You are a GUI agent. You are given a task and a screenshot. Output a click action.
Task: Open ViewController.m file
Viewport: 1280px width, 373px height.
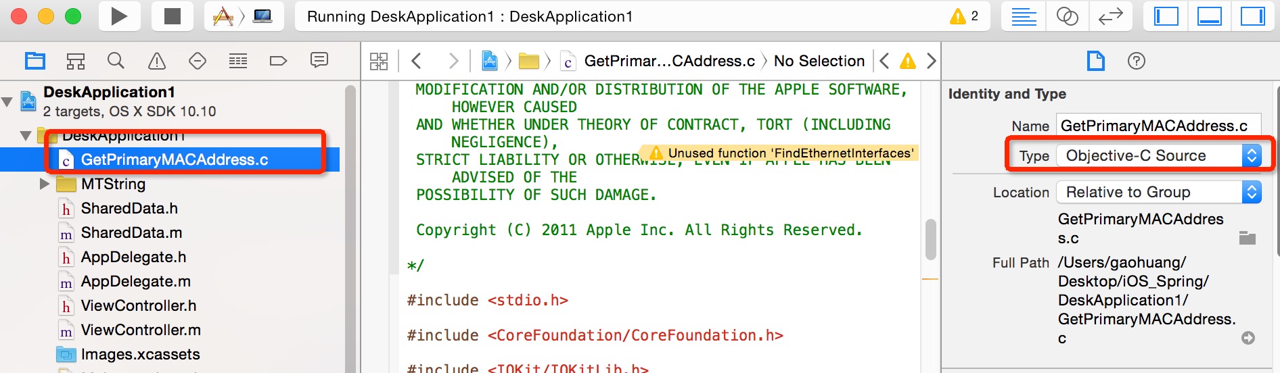click(141, 330)
